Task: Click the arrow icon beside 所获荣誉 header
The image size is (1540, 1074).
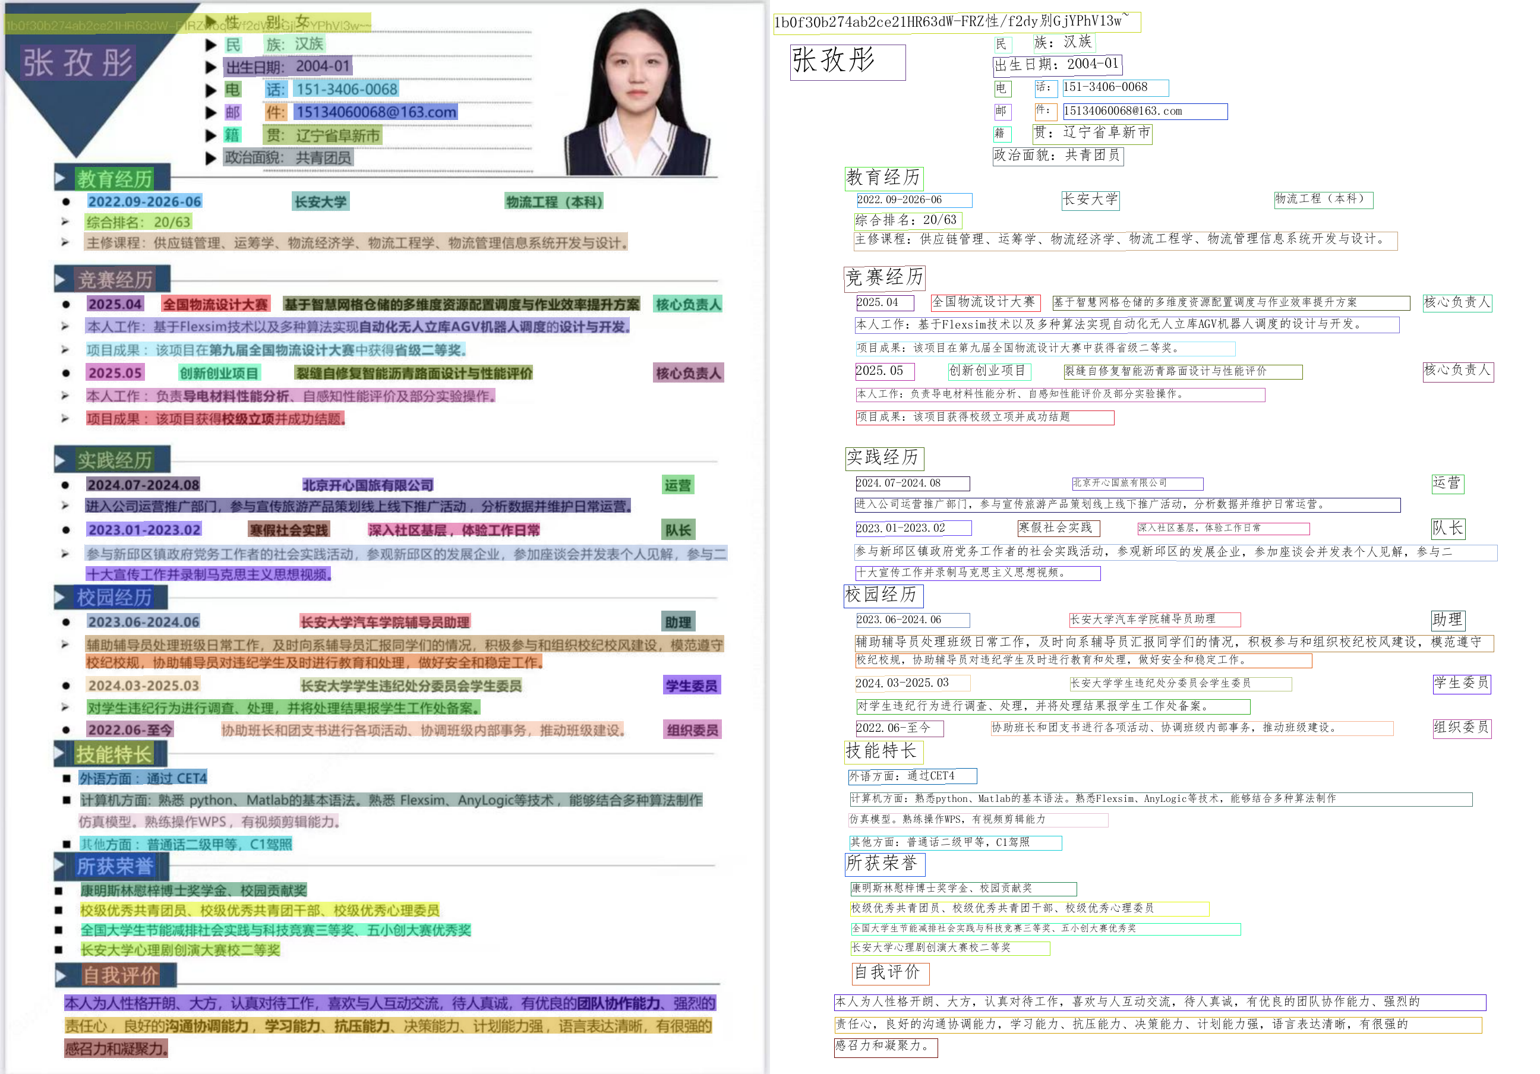Action: tap(59, 865)
